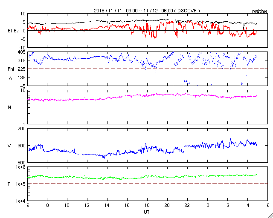The width and height of the screenshot is (273, 218).
Task: Click the "20" hour label on UT axis
Action: coord(167,205)
